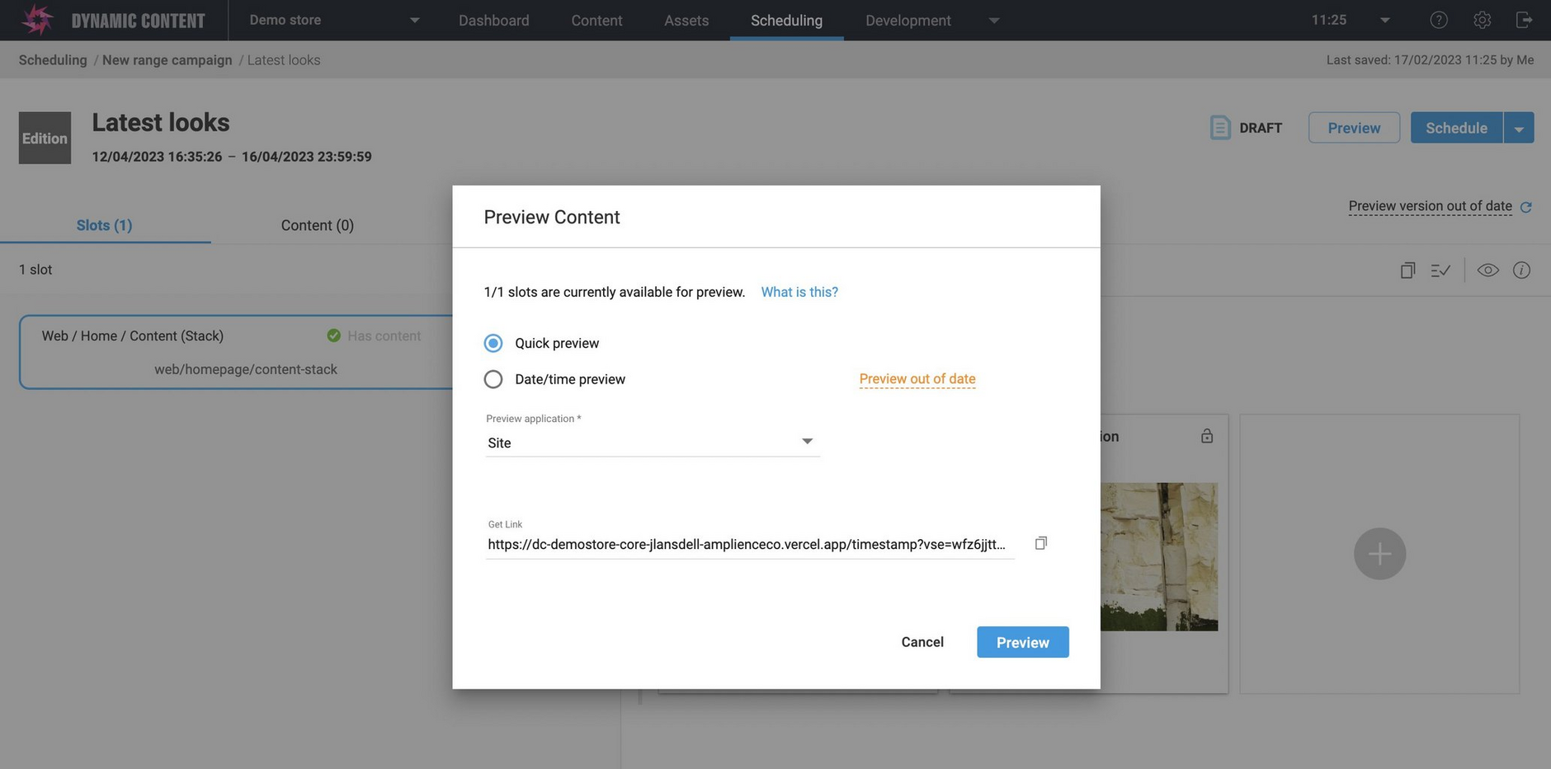Switch to the Content (0) tab

(317, 225)
